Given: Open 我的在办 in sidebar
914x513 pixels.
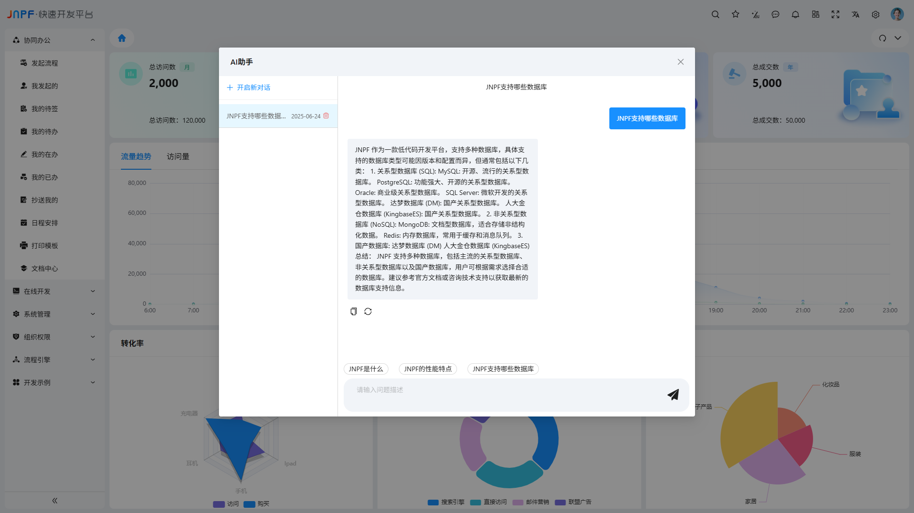Looking at the screenshot, I should click(x=55, y=155).
